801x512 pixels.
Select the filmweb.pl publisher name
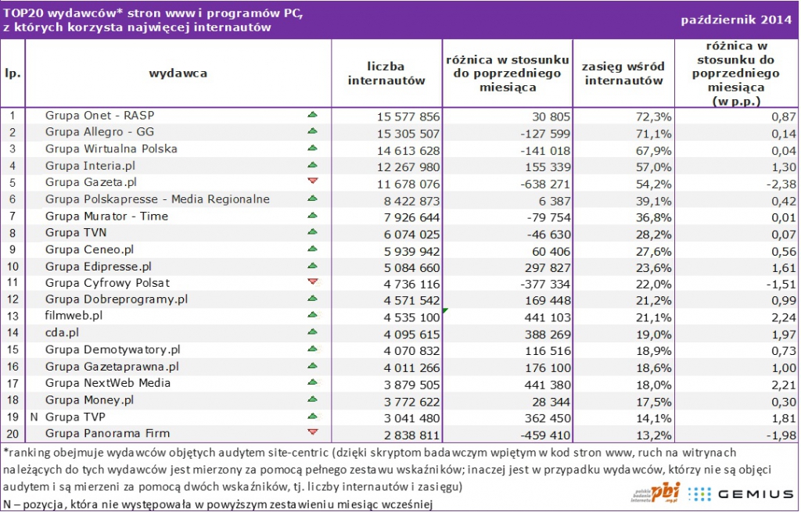click(74, 316)
